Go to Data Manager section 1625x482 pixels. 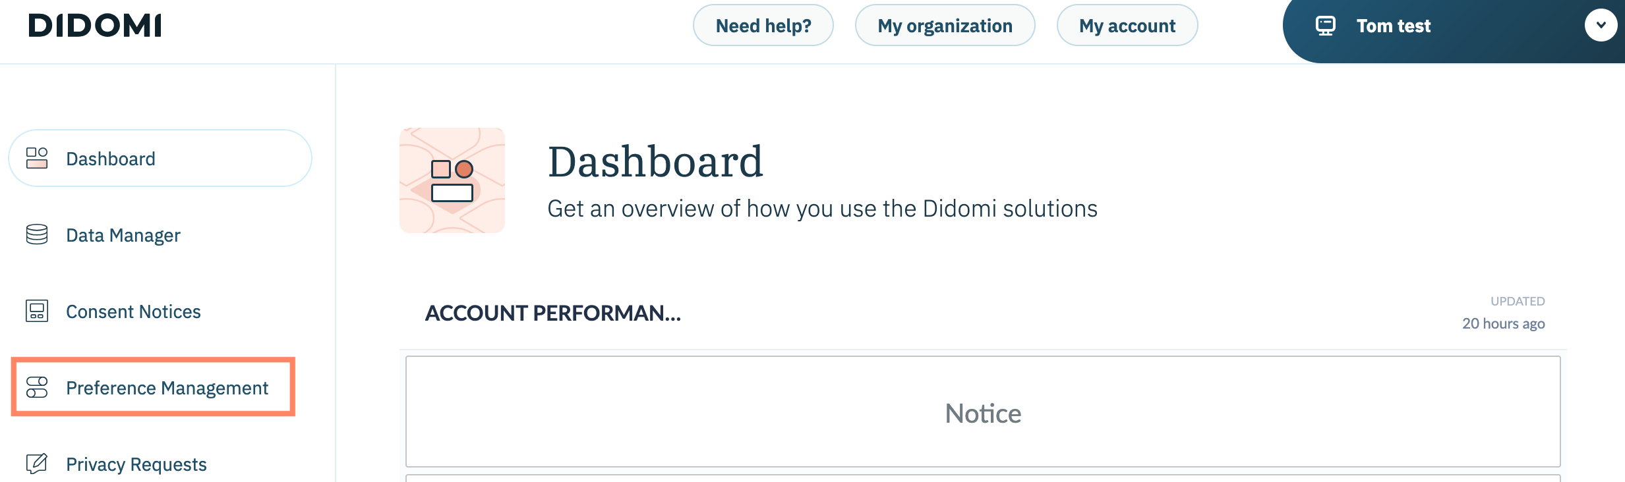(123, 235)
